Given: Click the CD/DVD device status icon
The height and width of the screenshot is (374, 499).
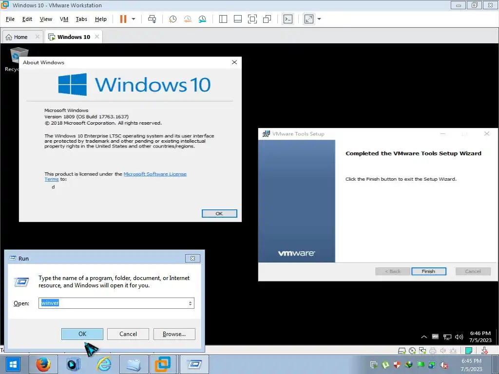Looking at the screenshot, I should (412, 351).
